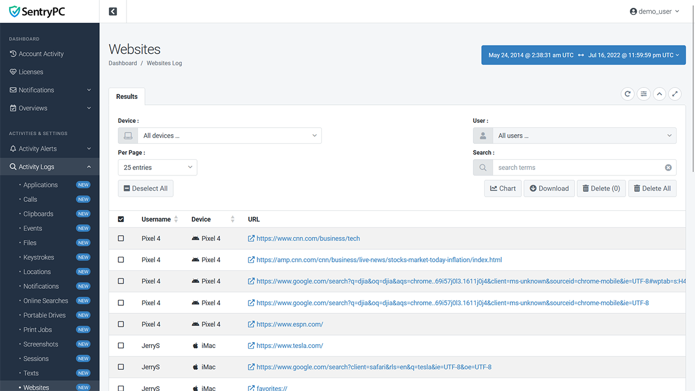The width and height of the screenshot is (695, 391).
Task: Toggle the select-all checkbox in the table header
Action: pyautogui.click(x=121, y=219)
